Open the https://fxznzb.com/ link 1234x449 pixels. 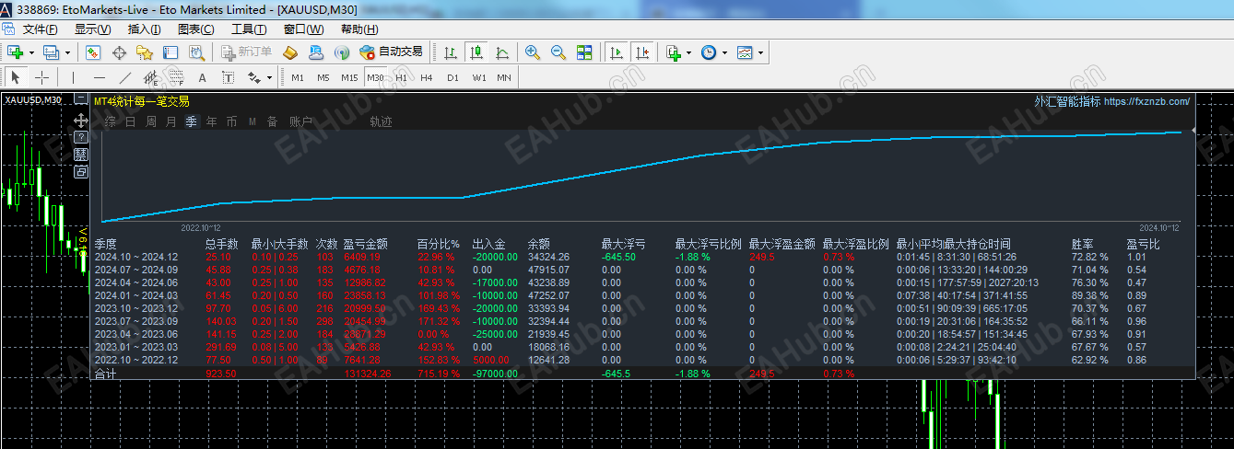point(1146,102)
